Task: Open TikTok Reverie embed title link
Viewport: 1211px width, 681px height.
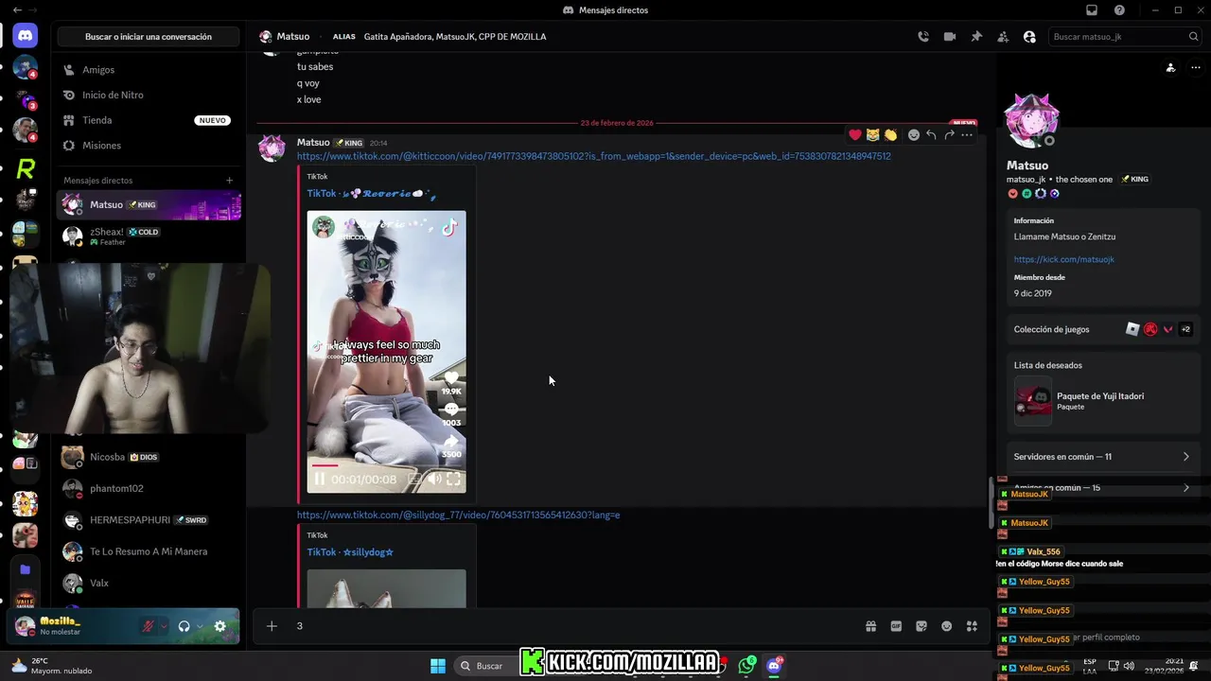Action: tap(371, 193)
